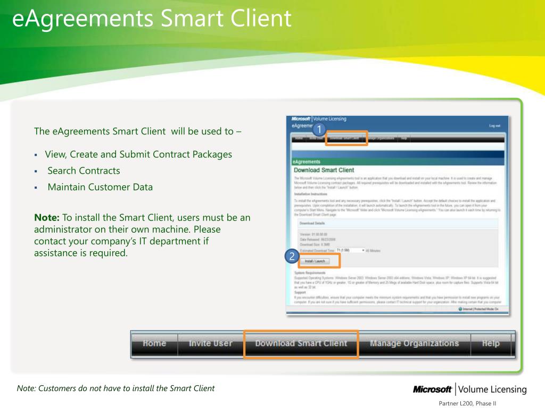Click the "Maintain Customer Data" bullet
This screenshot has width=545, height=408.
click(x=100, y=187)
